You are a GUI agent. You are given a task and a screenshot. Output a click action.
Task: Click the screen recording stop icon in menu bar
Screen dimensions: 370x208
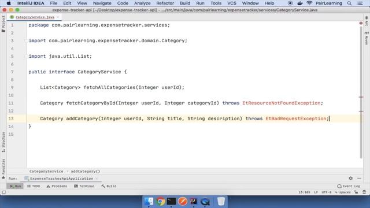[290, 3]
